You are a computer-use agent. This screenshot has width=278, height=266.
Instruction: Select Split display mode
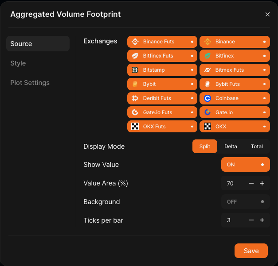pos(205,146)
